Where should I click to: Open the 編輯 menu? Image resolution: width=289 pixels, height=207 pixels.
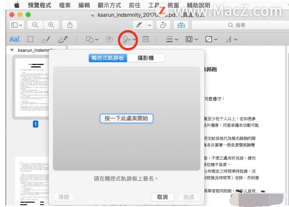[84, 5]
